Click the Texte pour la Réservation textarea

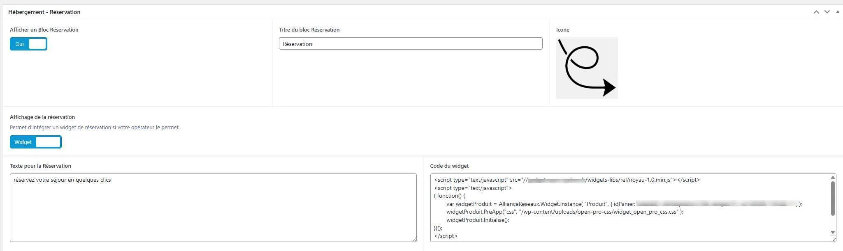[x=213, y=208]
